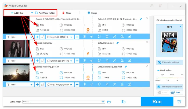188x109 pixels.
Task: Rename output of lalala.mp4 with pencil
Action: (118, 43)
